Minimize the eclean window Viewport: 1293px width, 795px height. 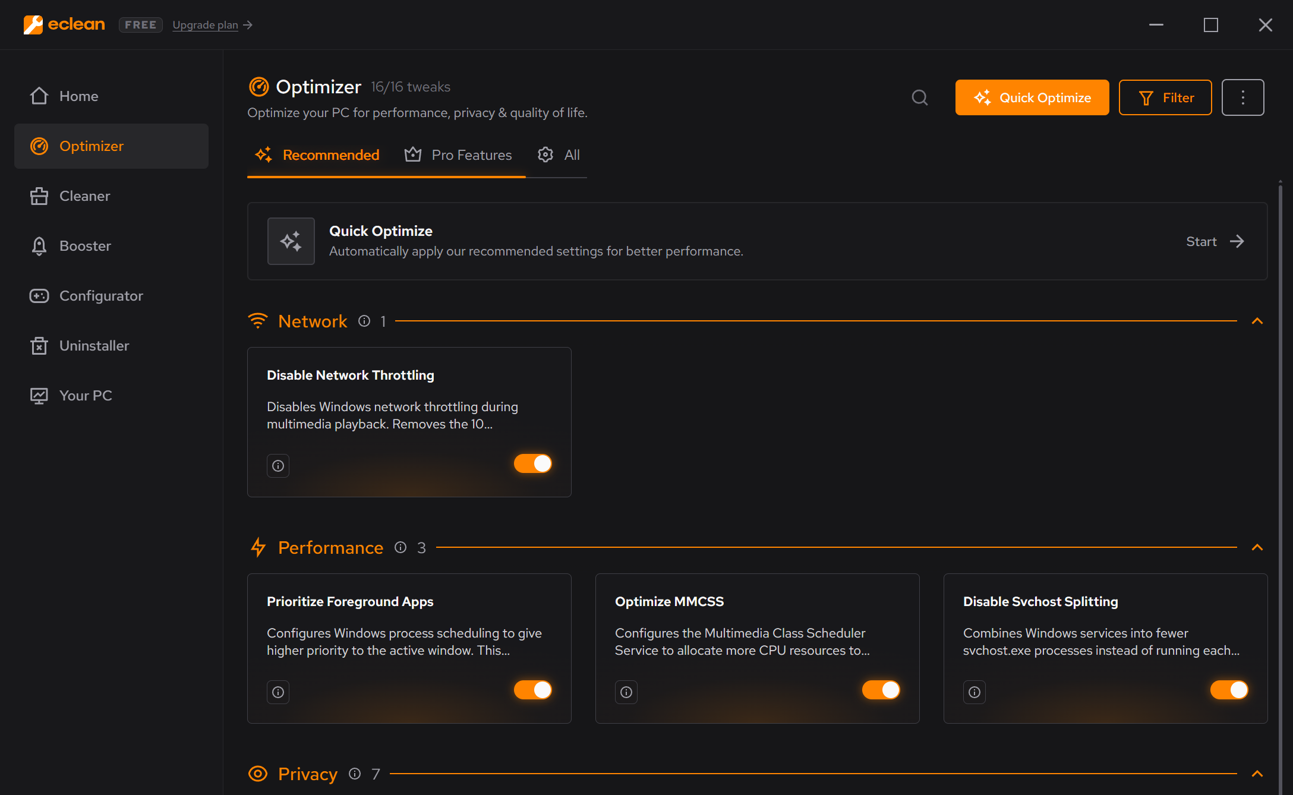tap(1156, 25)
